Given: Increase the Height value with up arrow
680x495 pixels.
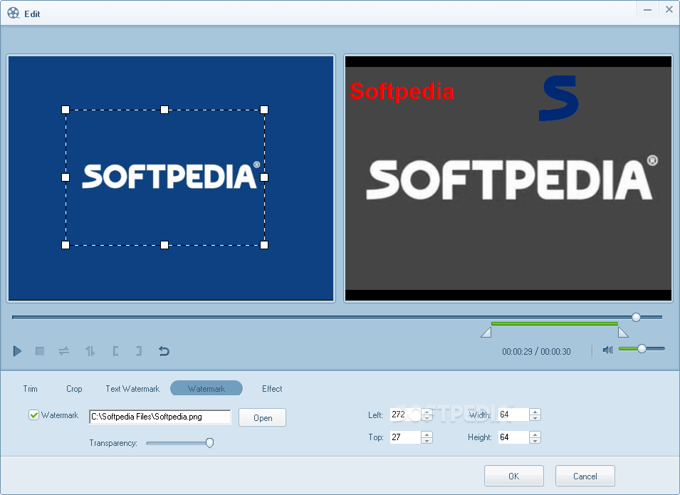Looking at the screenshot, I should click(535, 434).
